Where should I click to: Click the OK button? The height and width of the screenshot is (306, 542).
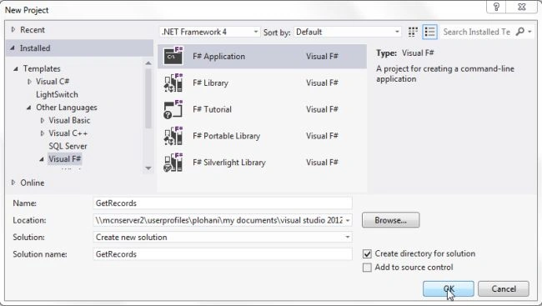click(x=449, y=288)
